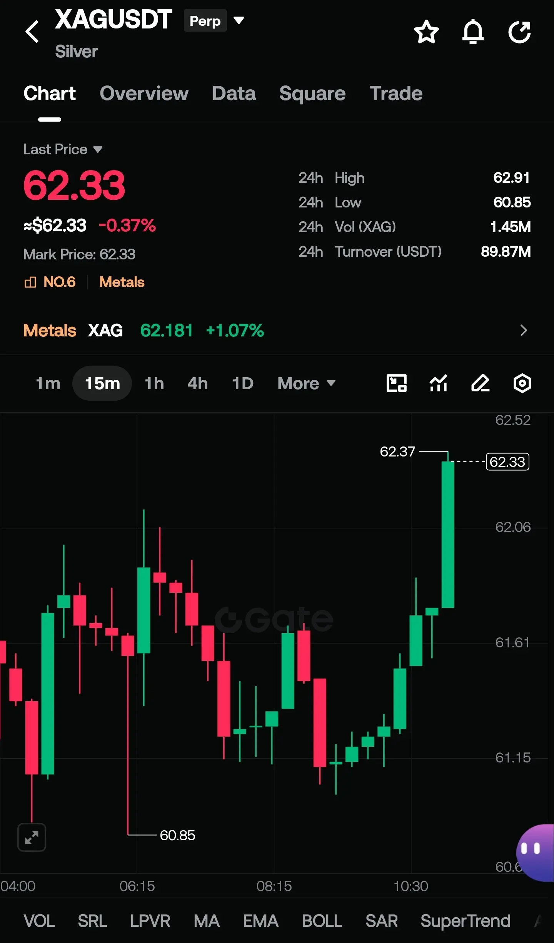Tap the 08:15 time axis label
554x943 pixels.
274,886
